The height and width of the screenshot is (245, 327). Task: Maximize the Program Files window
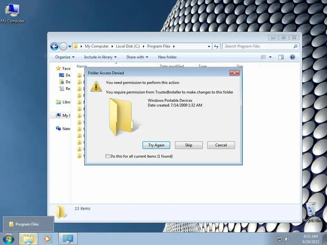pos(284,38)
